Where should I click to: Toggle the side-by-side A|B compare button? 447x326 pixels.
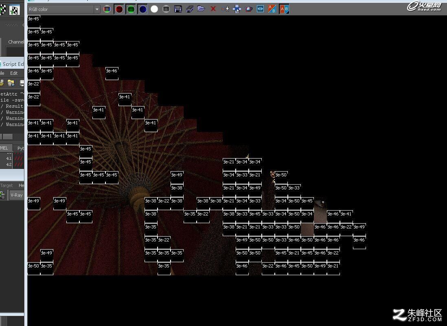click(284, 9)
